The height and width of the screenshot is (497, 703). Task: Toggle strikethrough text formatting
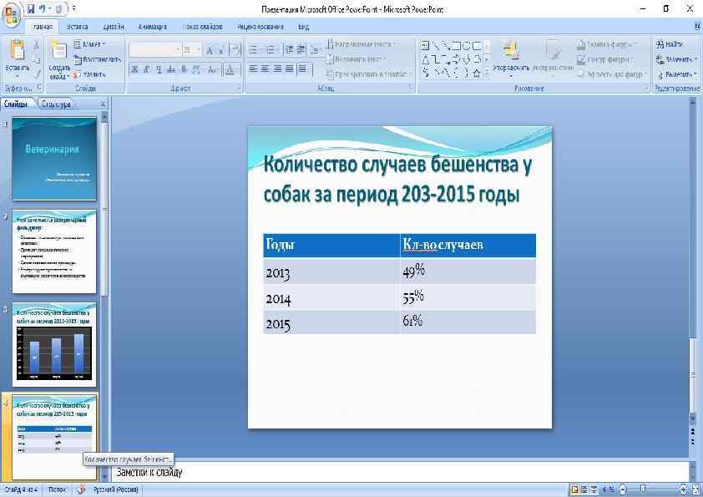pos(171,69)
